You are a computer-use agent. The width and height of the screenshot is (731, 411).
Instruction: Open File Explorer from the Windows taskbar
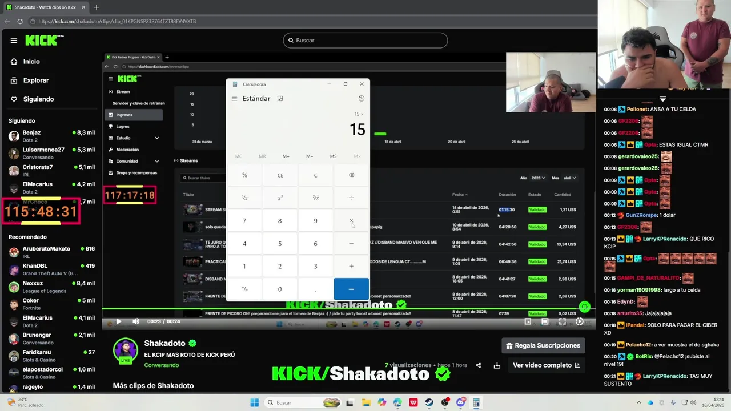point(366,402)
